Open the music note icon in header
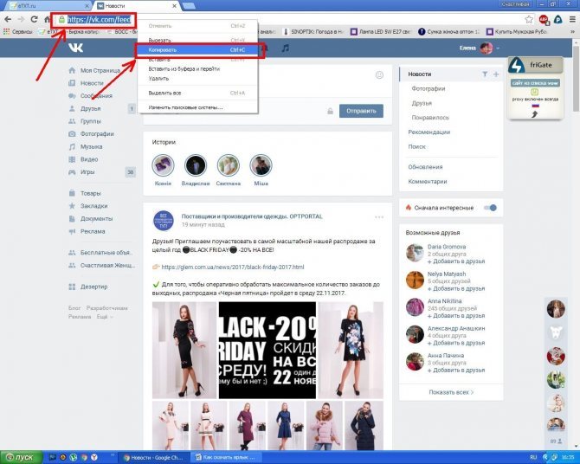This screenshot has height=464, width=580. point(285,48)
